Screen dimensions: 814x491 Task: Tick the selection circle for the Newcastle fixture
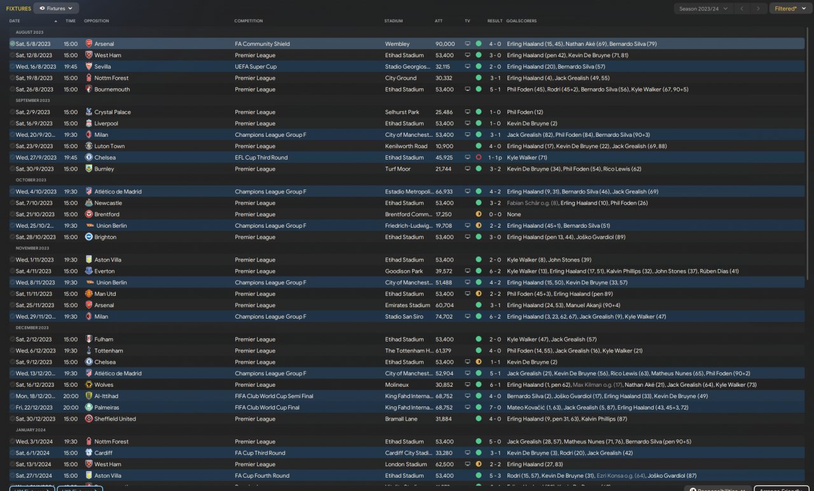(x=12, y=203)
